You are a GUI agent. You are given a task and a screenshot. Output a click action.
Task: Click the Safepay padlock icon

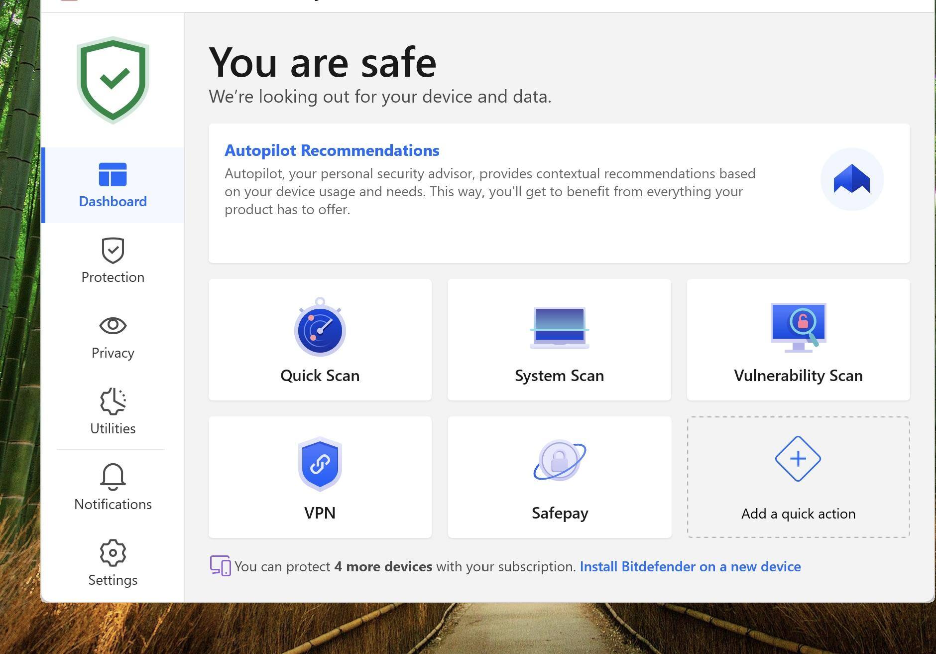[560, 460]
